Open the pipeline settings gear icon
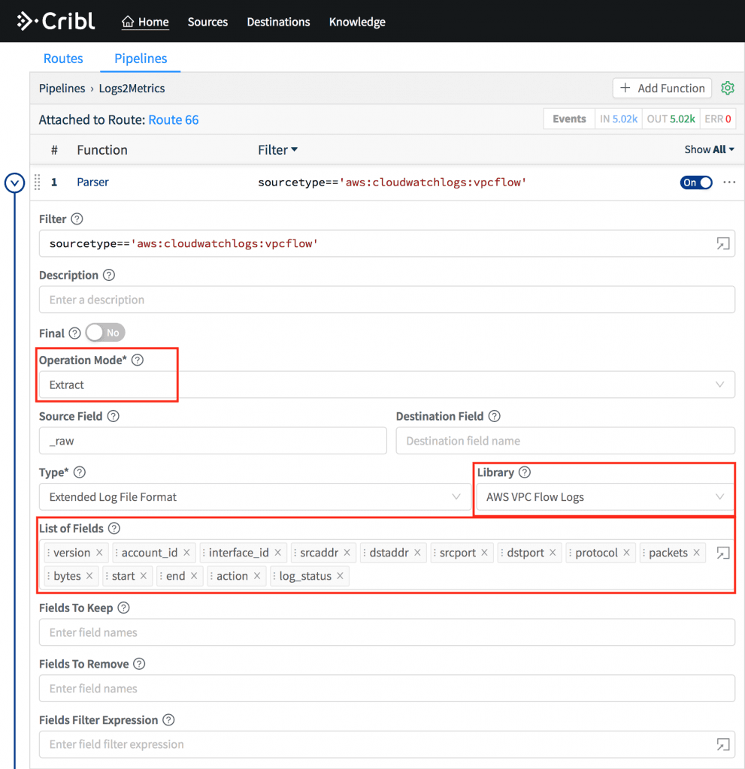The height and width of the screenshot is (769, 745). tap(727, 88)
